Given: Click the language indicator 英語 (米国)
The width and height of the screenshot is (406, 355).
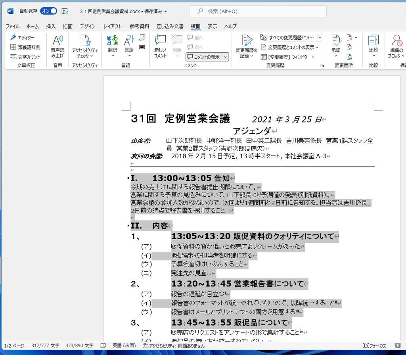Looking at the screenshot, I should 124,345.
